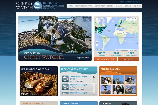Click the Photo Gallery heading

(111, 69)
